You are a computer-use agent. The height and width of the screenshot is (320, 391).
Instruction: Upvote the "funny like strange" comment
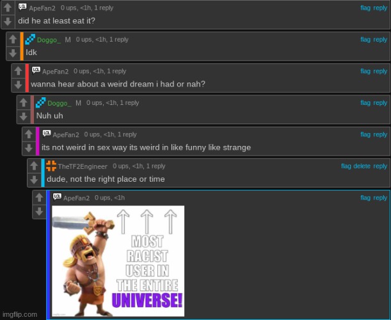coord(29,134)
